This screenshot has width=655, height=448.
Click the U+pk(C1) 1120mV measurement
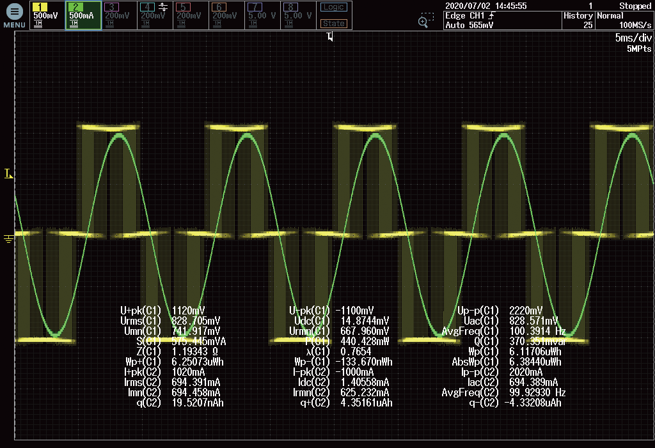[162, 311]
